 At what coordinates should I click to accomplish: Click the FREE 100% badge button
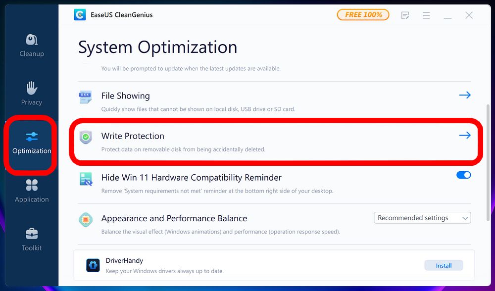click(363, 15)
